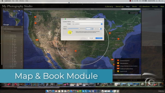Open Finder from the dock

47,91
